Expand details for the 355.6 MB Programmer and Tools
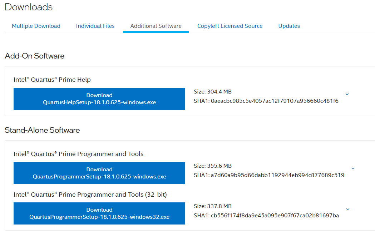This screenshot has height=237, width=375. [x=353, y=169]
